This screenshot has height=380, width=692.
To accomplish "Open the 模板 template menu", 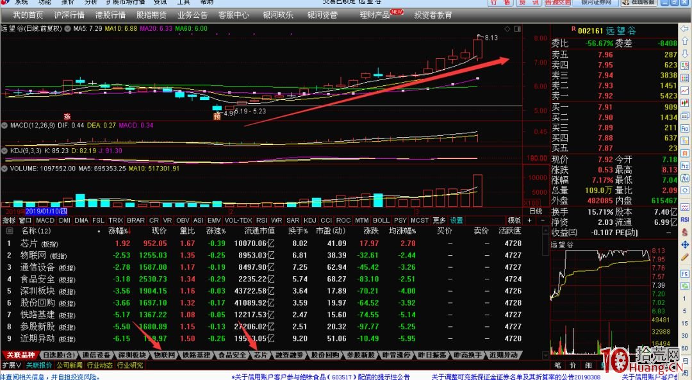I will click(514, 220).
